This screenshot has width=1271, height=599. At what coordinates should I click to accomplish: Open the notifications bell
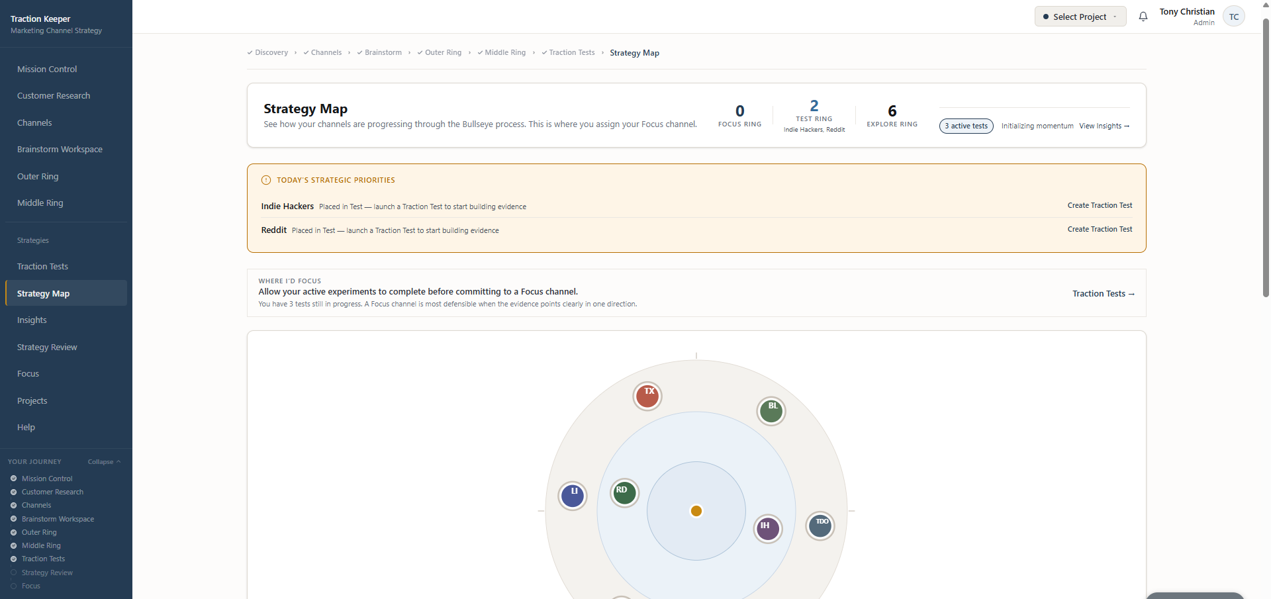(1143, 17)
